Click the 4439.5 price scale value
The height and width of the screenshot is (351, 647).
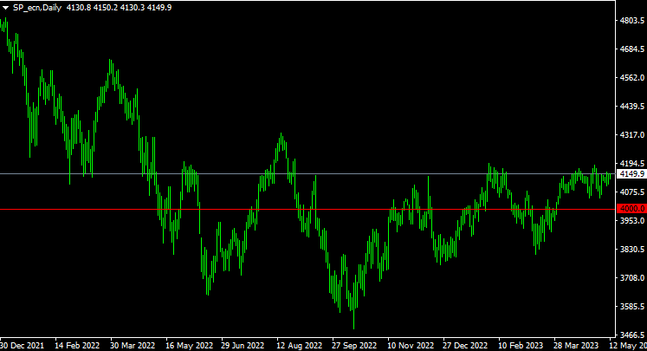point(631,107)
